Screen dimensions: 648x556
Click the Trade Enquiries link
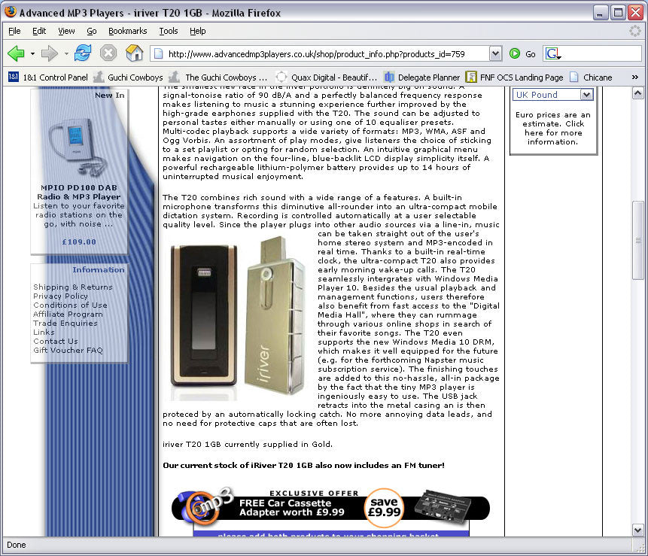[x=65, y=323]
